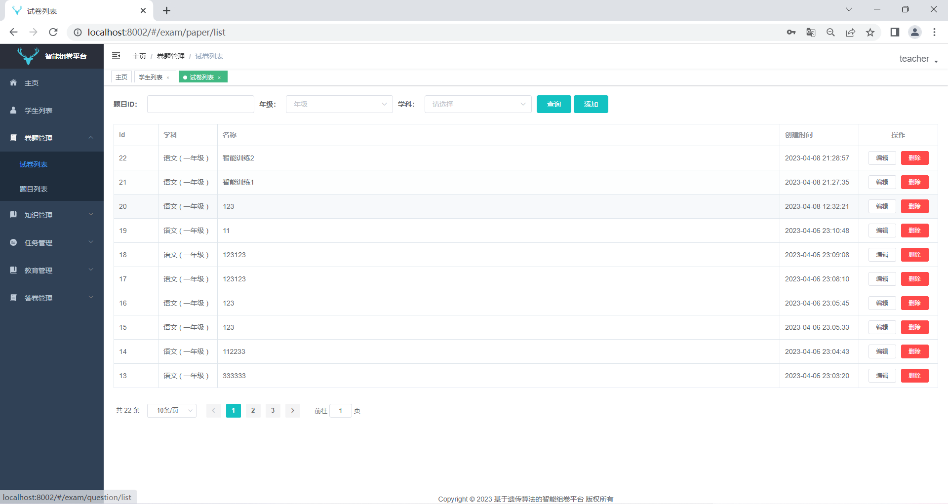The height and width of the screenshot is (504, 948).
Task: Click the 添加 add button
Action: (x=591, y=104)
